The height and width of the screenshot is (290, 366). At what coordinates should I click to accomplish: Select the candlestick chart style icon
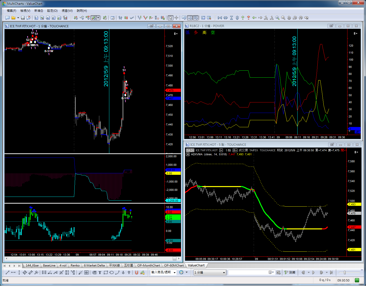click(126, 18)
